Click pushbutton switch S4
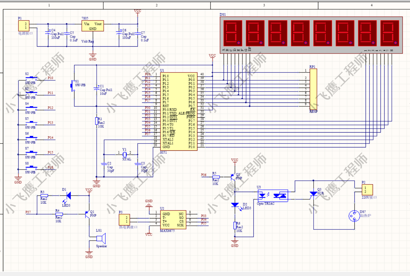Image resolution: width=410 pixels, height=276 pixels. (31, 109)
